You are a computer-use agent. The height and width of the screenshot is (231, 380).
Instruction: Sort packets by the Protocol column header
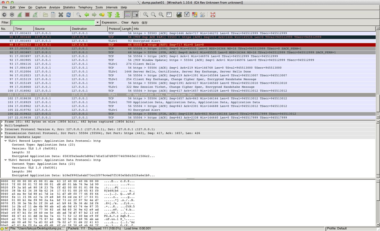pyautogui.click(x=114, y=29)
